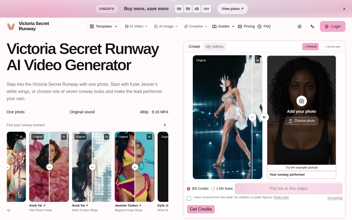Viewport: 352px width, 220px height.
Task: Open the language translation icon
Action: point(312,26)
